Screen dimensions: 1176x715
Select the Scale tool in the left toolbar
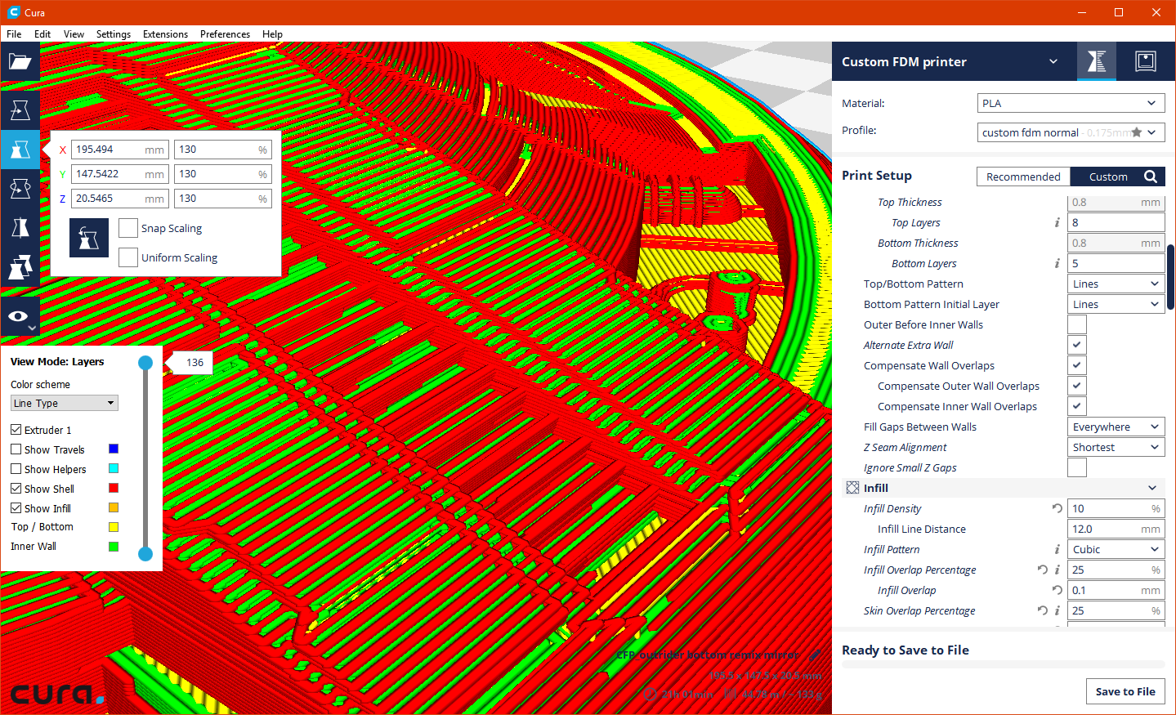[20, 150]
